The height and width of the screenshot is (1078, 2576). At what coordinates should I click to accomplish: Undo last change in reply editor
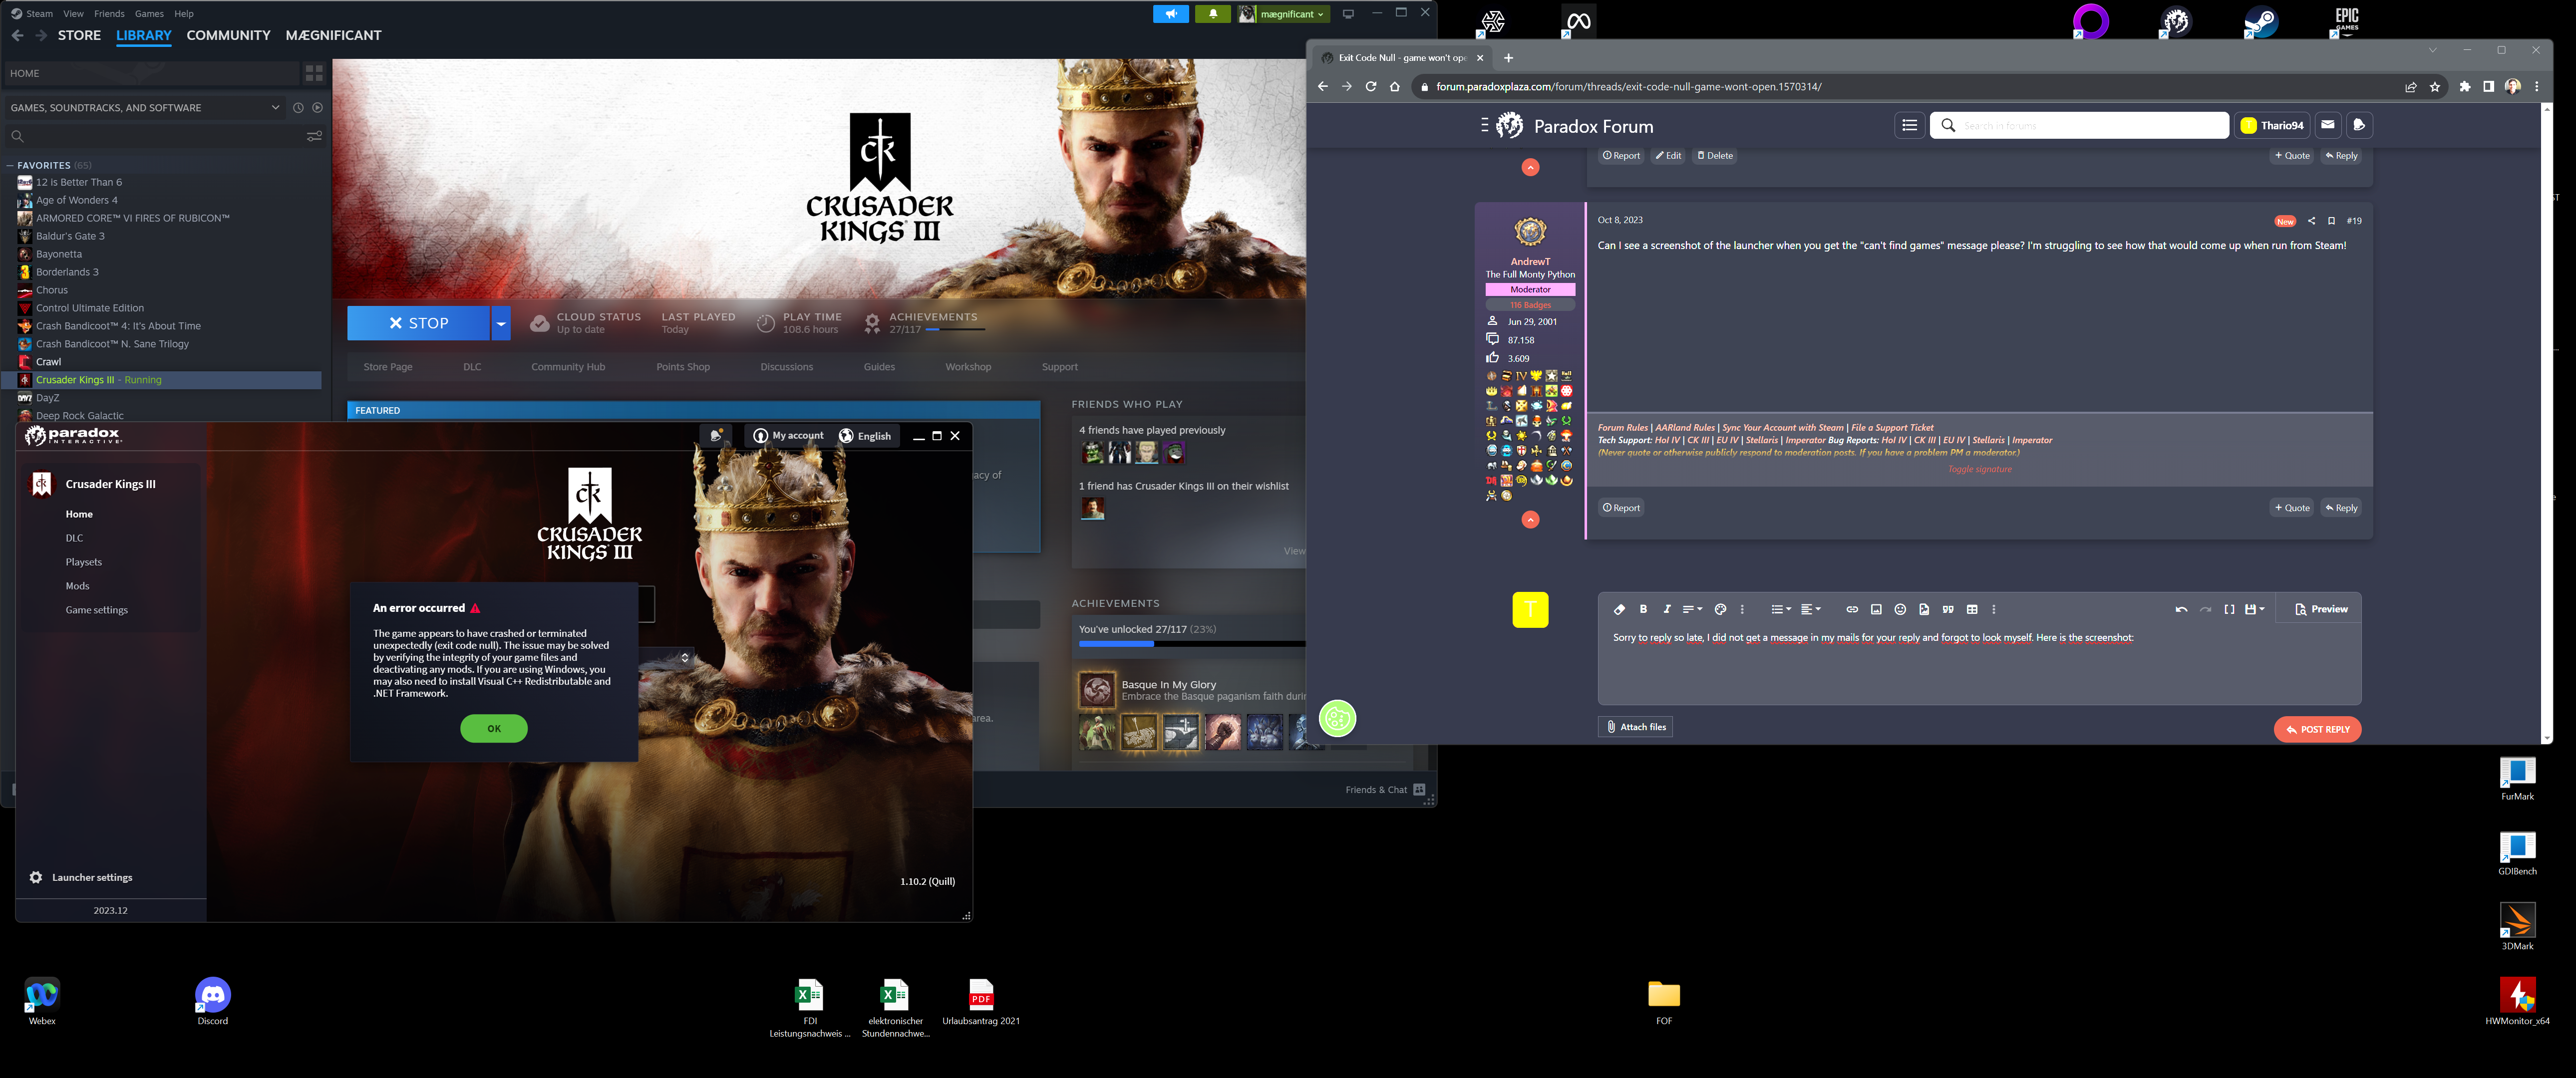[x=2181, y=609]
